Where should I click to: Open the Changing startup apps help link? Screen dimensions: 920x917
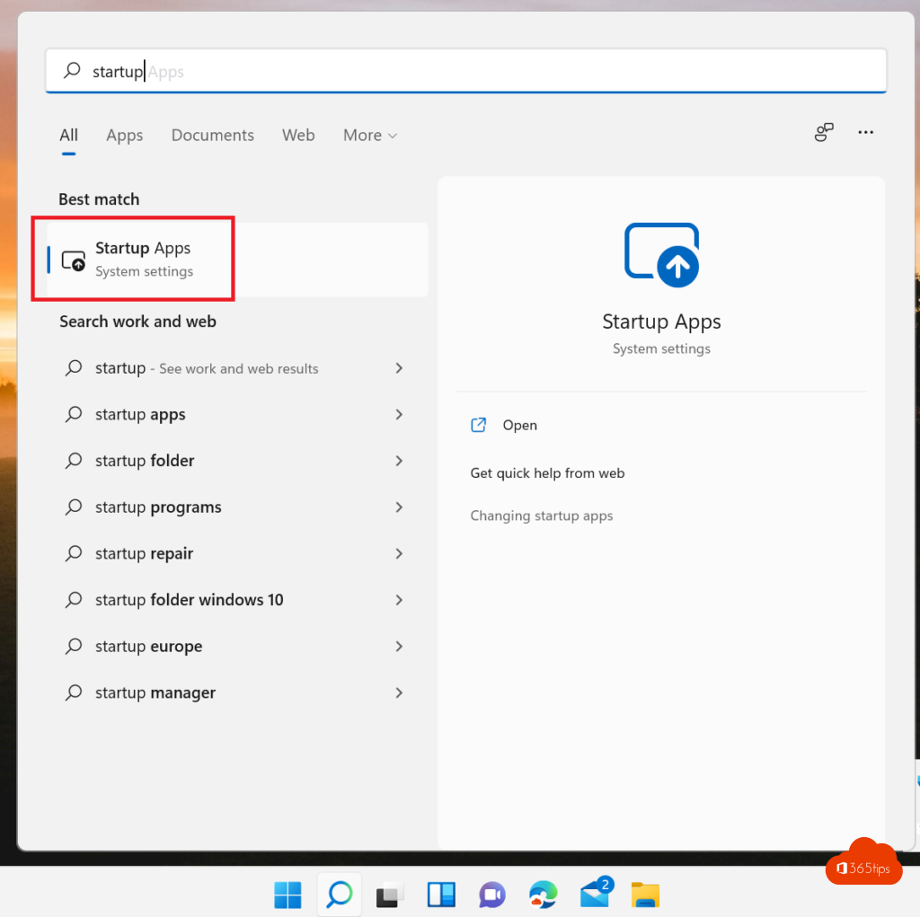click(x=541, y=516)
